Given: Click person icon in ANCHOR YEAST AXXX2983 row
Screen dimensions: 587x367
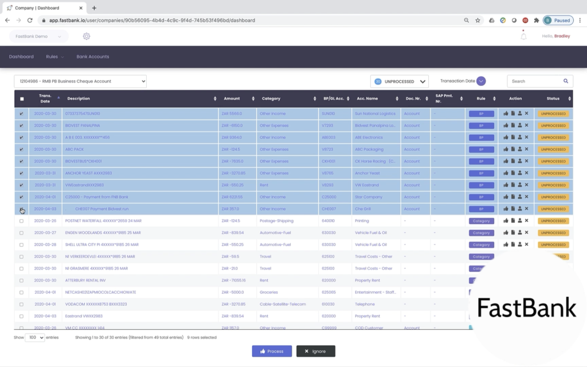Looking at the screenshot, I should click(x=519, y=173).
